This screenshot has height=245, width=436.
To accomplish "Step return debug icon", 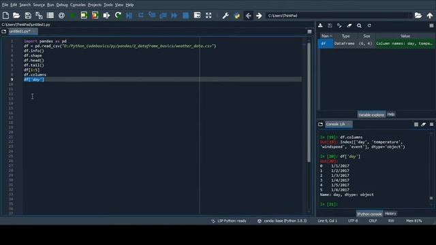I will [x=163, y=16].
